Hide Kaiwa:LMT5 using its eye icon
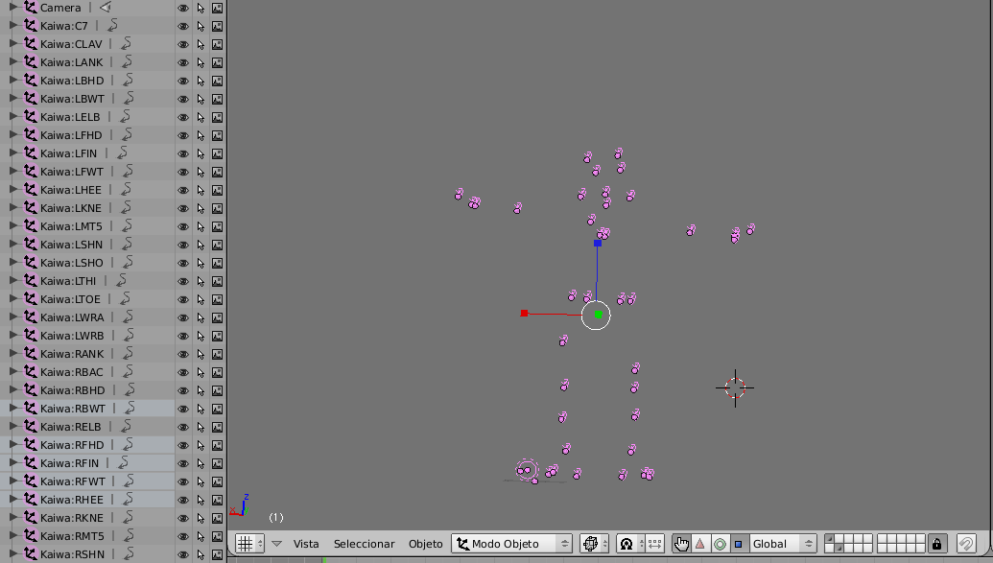 pos(183,226)
